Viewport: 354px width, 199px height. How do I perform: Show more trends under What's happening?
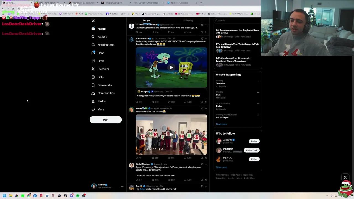[221, 124]
